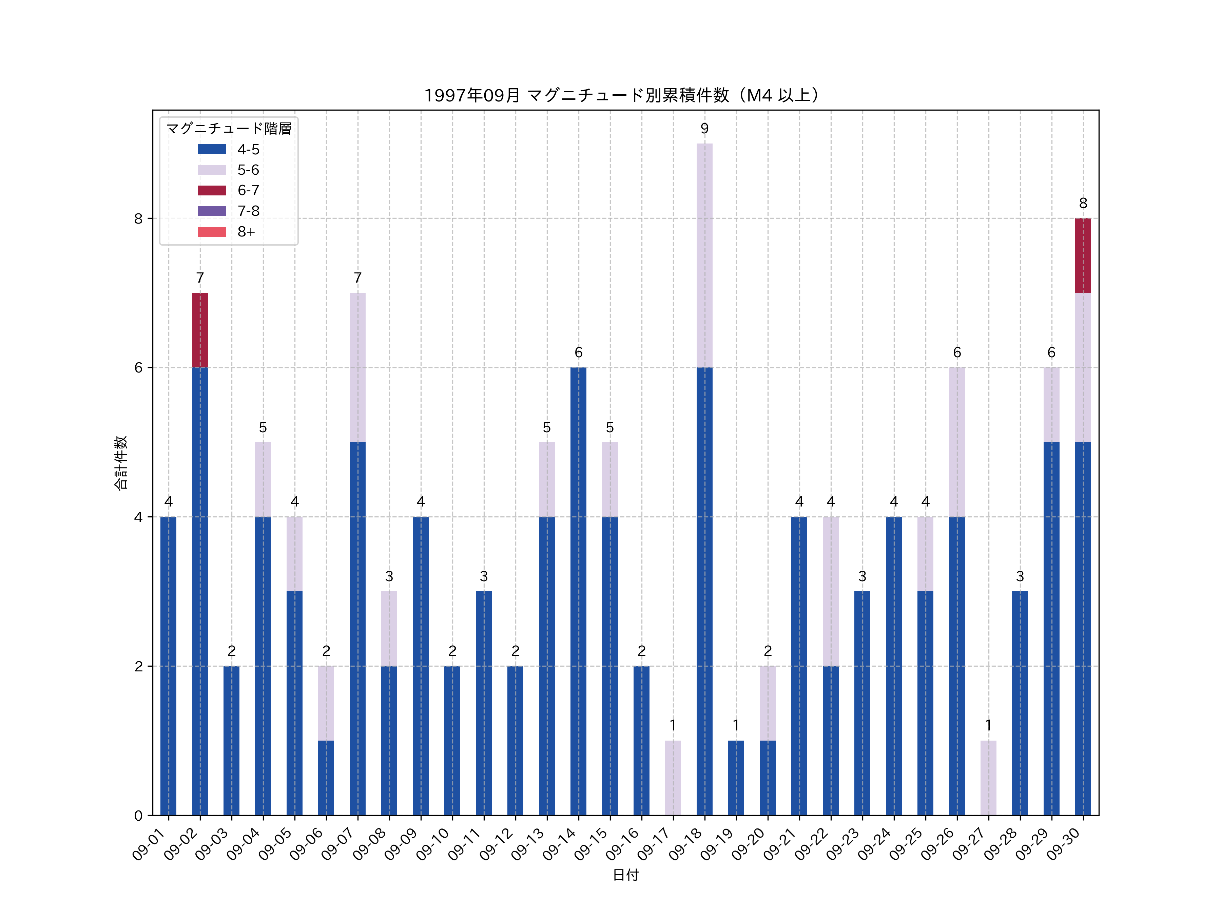Click the 6-7 legend crimson swatch
This screenshot has width=1221, height=916.
(x=211, y=190)
